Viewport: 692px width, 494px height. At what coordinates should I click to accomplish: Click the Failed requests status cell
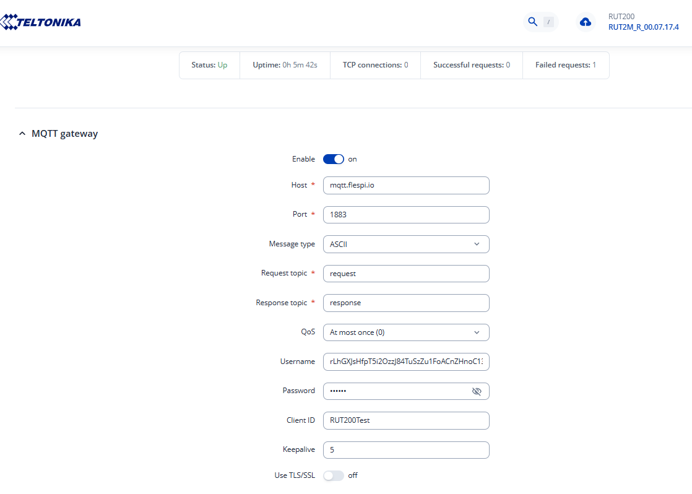click(x=566, y=65)
